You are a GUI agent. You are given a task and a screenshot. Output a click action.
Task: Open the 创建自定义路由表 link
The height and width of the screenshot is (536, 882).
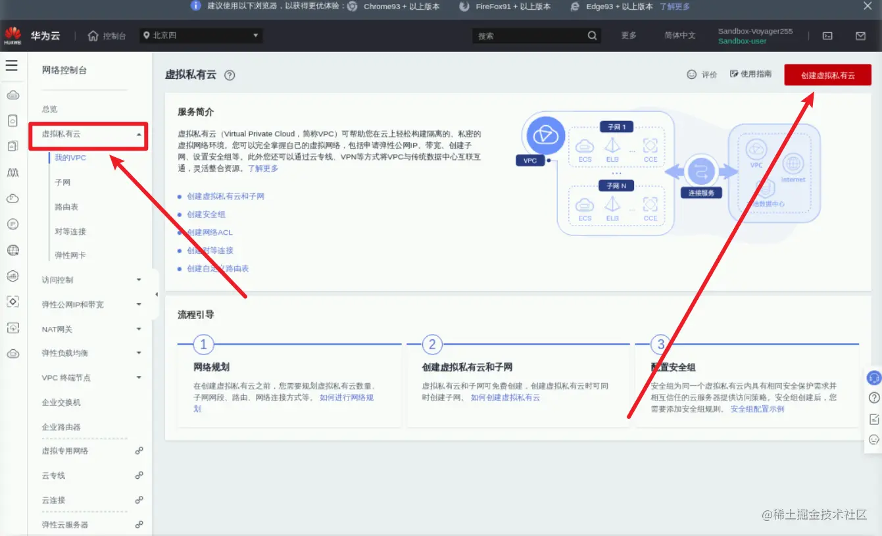pyautogui.click(x=218, y=269)
